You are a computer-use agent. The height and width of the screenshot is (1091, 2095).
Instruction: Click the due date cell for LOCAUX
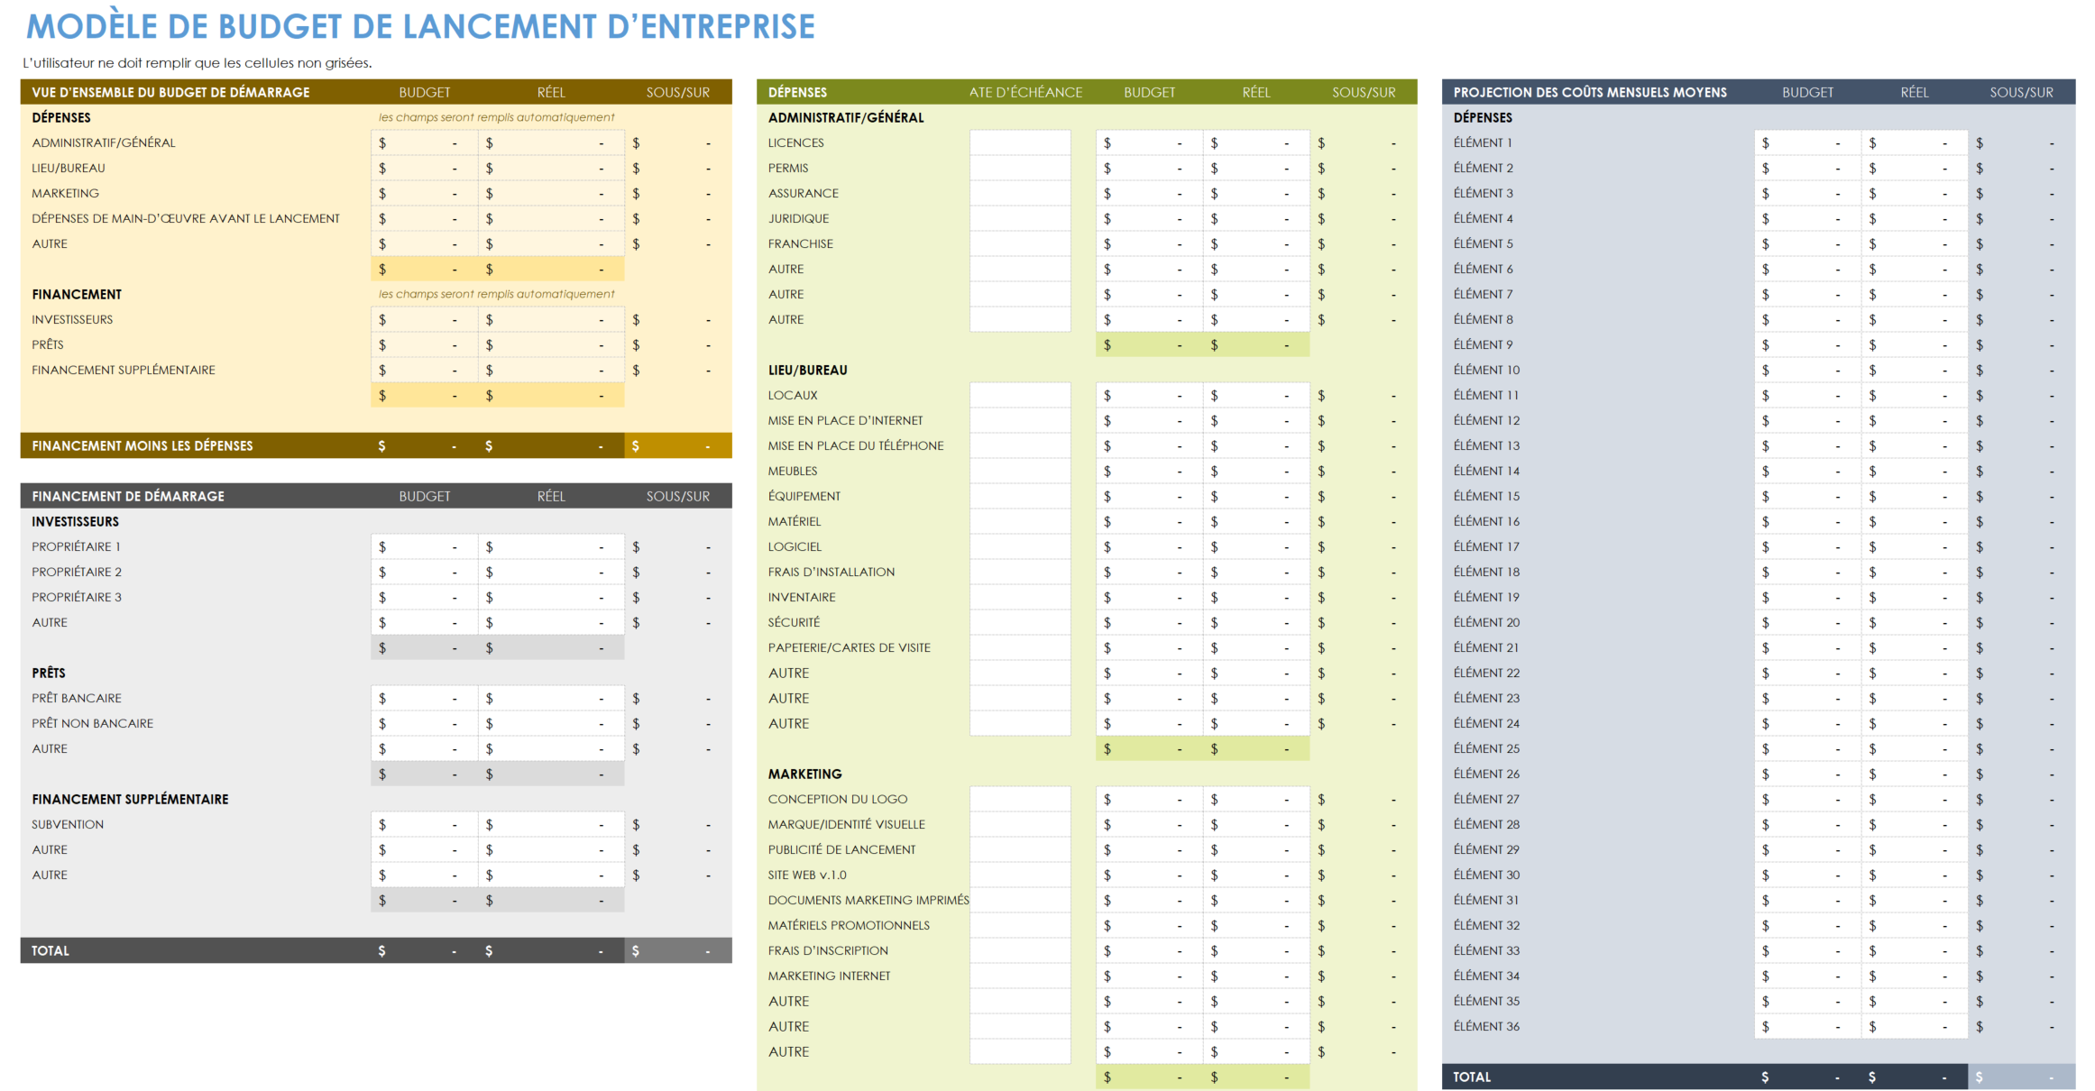click(x=1020, y=395)
